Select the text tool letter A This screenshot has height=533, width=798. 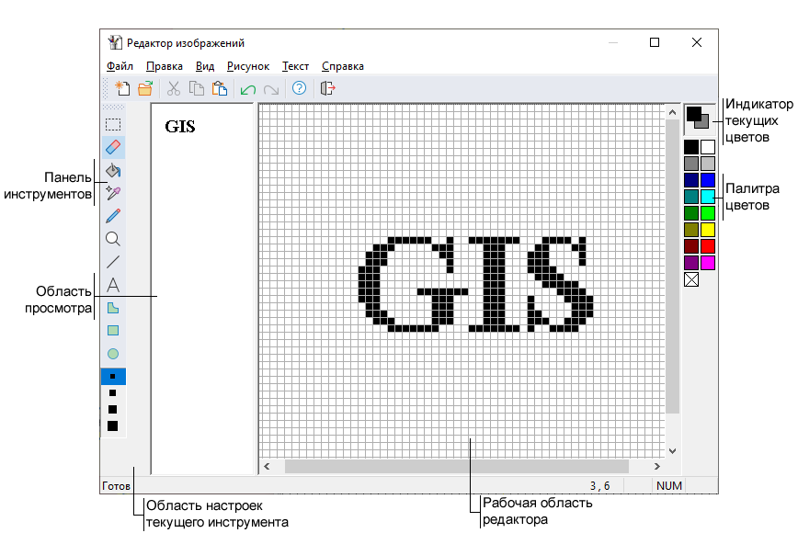[x=113, y=285]
